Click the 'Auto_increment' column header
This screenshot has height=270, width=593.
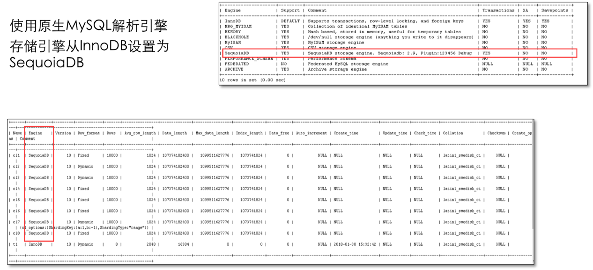coord(311,133)
